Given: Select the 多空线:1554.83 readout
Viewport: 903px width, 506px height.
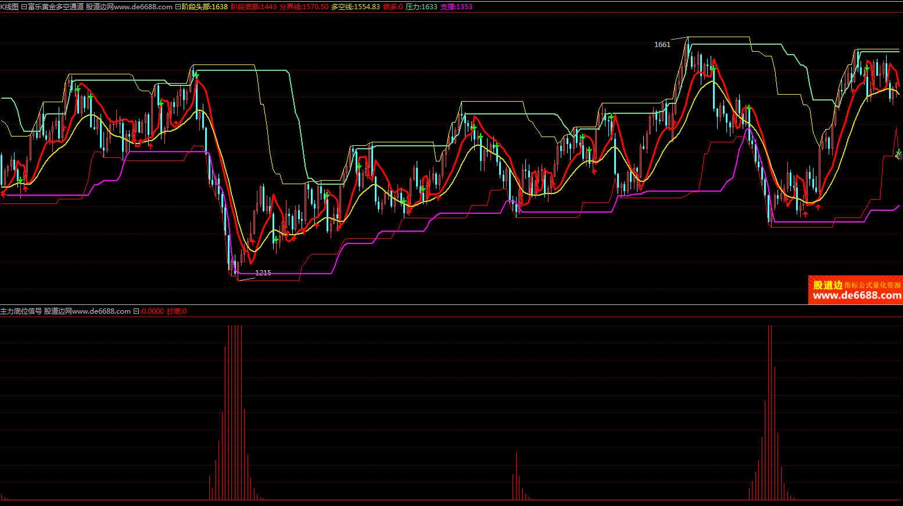Looking at the screenshot, I should (x=356, y=7).
